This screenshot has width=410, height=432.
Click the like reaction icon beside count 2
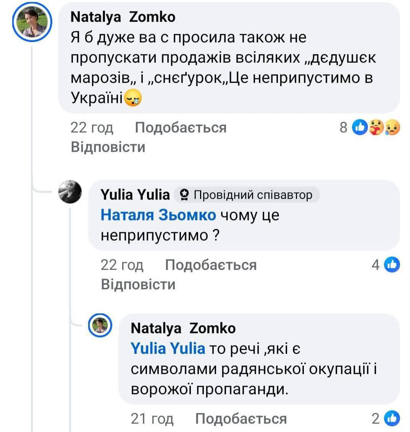coord(392,419)
